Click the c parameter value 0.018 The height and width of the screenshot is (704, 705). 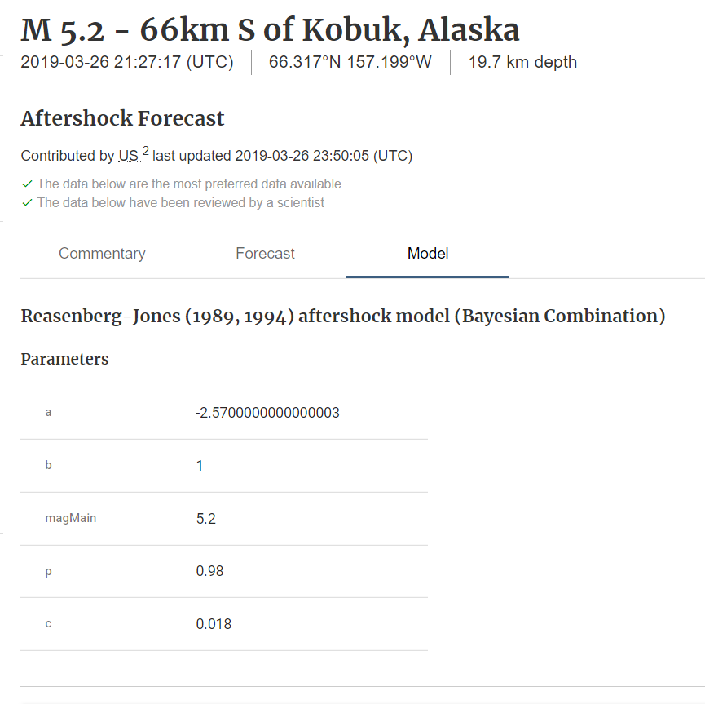click(214, 624)
